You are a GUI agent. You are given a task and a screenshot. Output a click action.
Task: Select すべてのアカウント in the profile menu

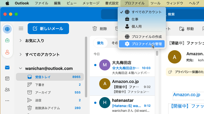pyautogui.click(x=142, y=12)
